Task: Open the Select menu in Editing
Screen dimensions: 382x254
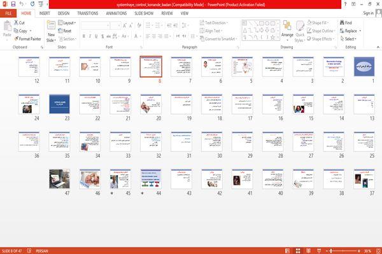Action: click(x=348, y=39)
